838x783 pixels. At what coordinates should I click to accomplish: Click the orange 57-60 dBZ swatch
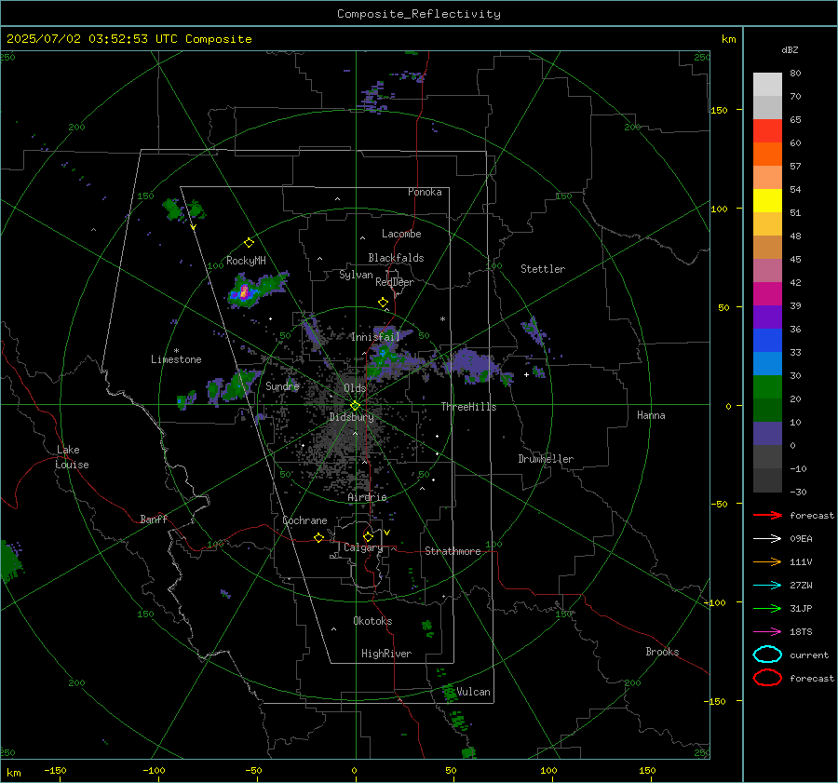coord(767,155)
